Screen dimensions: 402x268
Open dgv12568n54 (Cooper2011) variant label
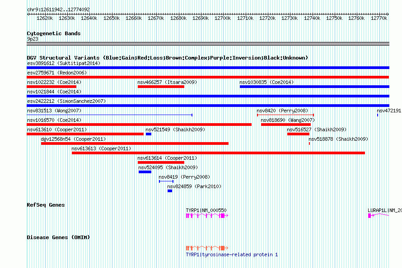click(x=73, y=139)
